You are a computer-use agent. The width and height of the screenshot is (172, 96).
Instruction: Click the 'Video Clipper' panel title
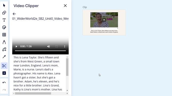click(x=26, y=6)
